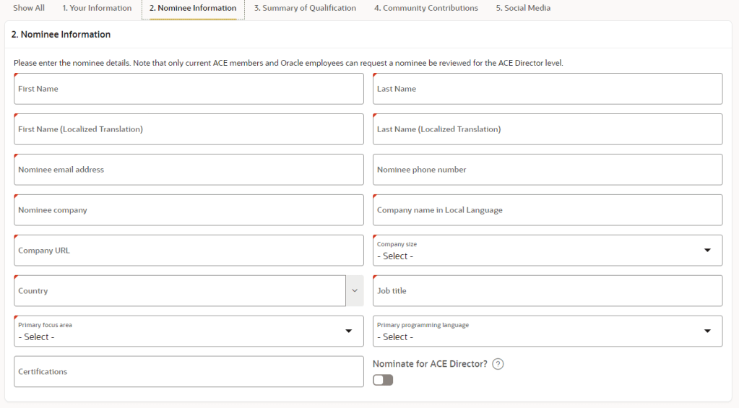
Task: Focus the Last Name text field
Action: (x=547, y=89)
